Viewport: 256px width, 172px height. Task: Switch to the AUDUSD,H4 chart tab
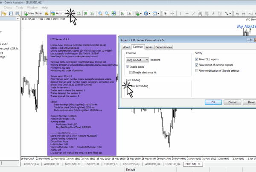coord(153,164)
